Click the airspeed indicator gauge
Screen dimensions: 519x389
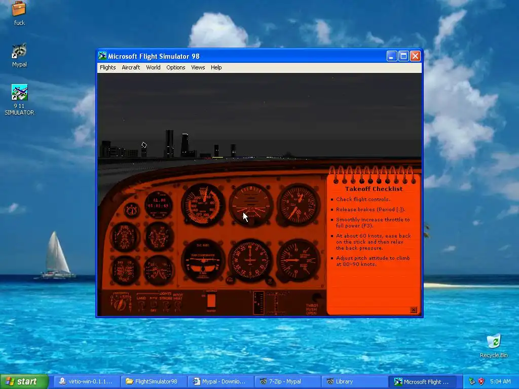pyautogui.click(x=203, y=205)
